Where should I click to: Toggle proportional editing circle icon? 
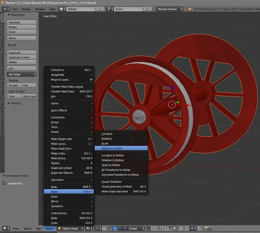[x=181, y=228]
